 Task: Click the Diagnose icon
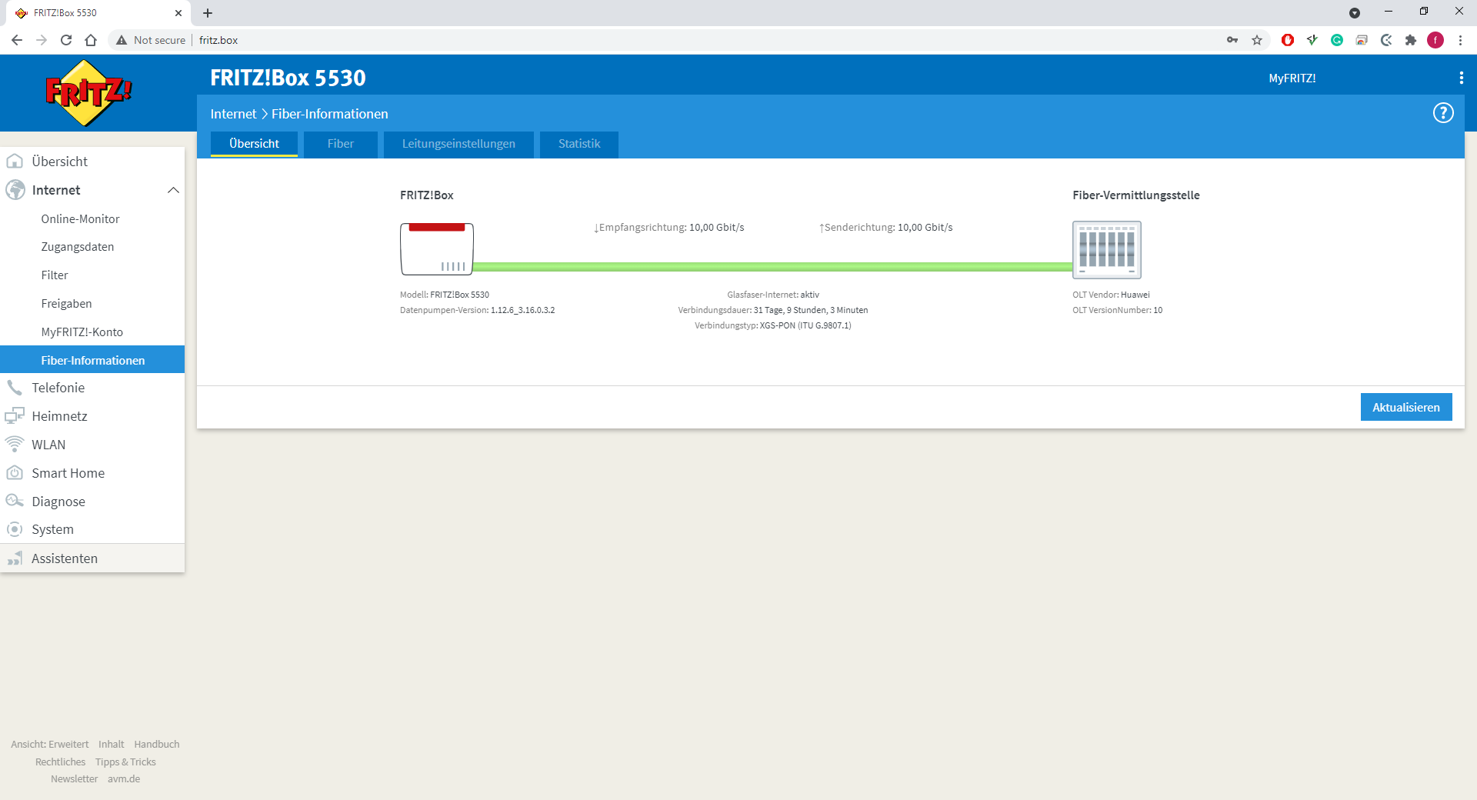tap(15, 502)
